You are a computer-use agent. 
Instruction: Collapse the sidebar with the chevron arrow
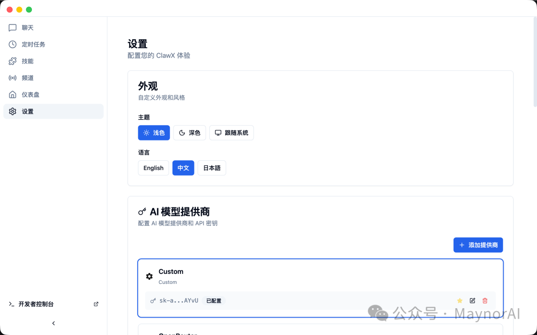tap(53, 323)
